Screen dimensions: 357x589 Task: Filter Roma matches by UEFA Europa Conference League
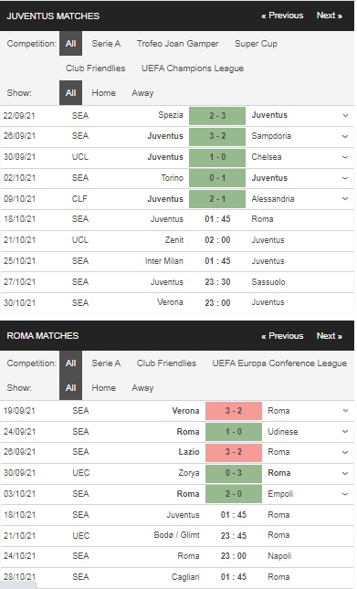pos(279,363)
